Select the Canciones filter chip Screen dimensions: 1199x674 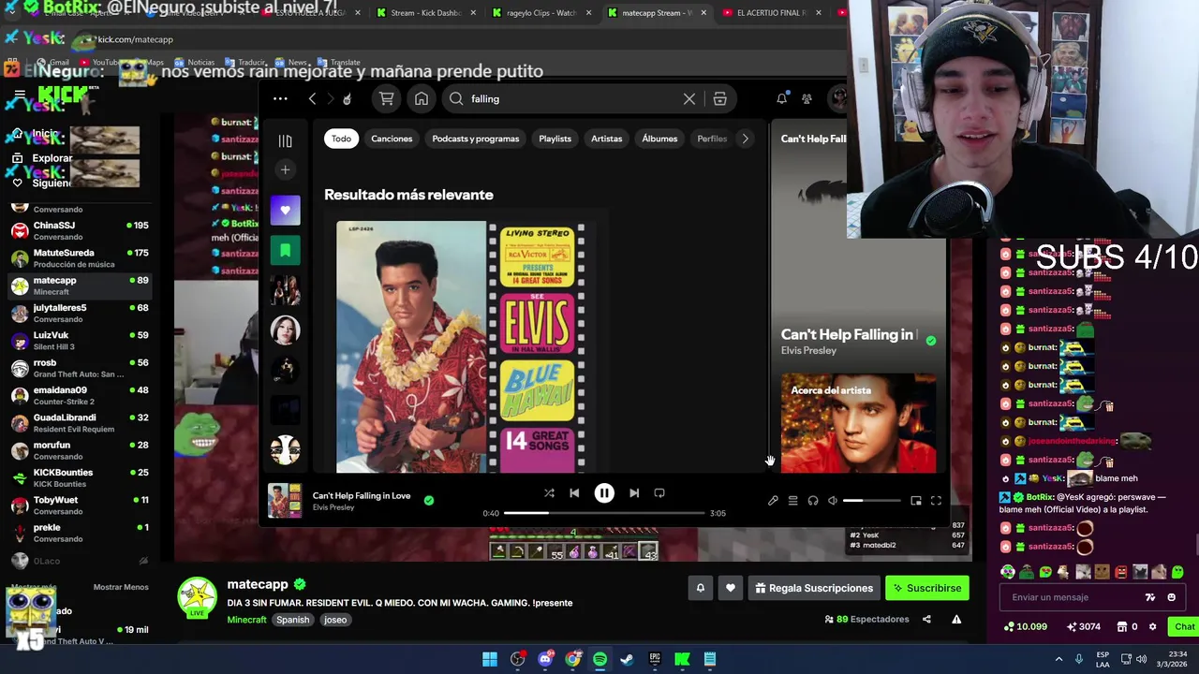click(x=392, y=139)
